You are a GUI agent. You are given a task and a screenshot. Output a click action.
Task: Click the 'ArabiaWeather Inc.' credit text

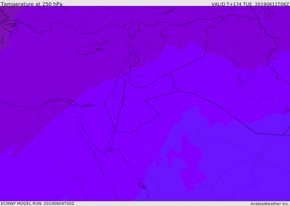point(270,204)
